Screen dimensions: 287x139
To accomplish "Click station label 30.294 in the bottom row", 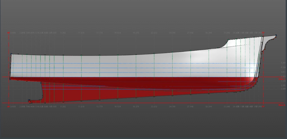I will pos(208,106).
